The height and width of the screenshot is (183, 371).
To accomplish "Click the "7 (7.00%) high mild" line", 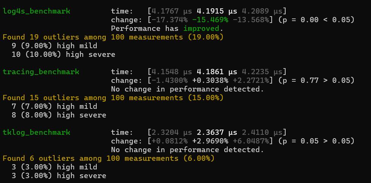I will click(x=54, y=106).
